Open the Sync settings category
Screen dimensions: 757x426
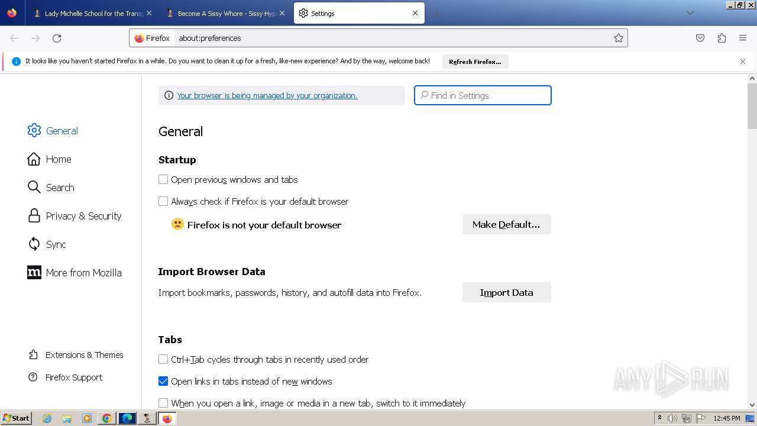click(x=47, y=244)
